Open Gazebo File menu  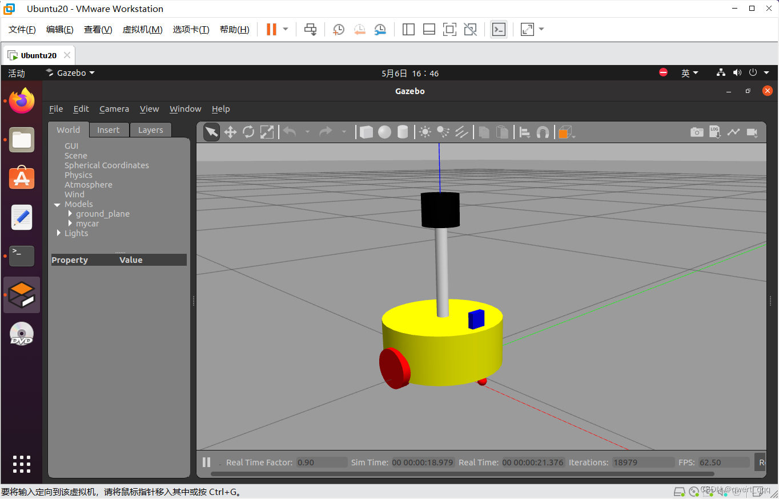pyautogui.click(x=56, y=109)
